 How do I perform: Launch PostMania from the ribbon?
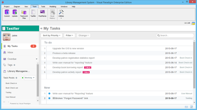42,13
